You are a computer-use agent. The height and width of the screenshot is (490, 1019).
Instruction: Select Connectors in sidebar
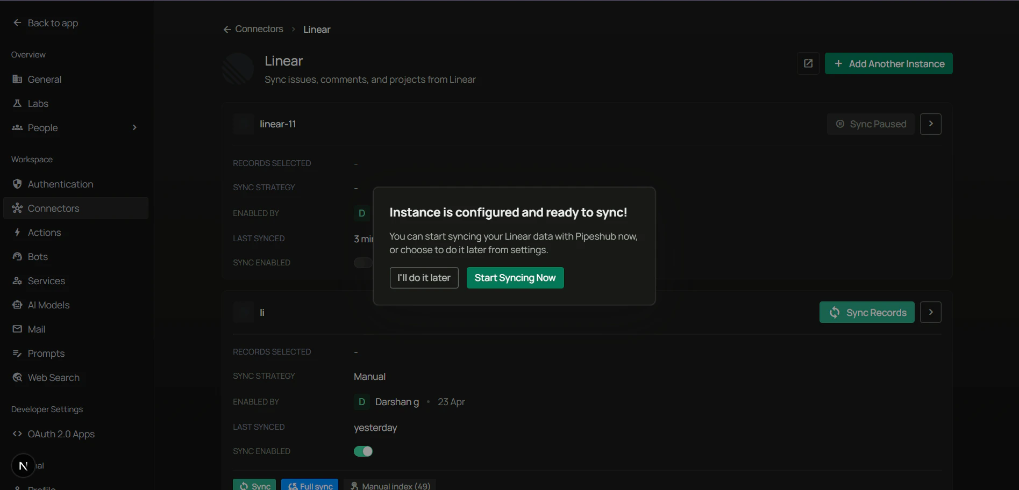(x=76, y=208)
